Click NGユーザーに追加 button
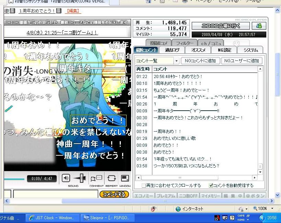The width and height of the screenshot is (281, 223). click(242, 60)
